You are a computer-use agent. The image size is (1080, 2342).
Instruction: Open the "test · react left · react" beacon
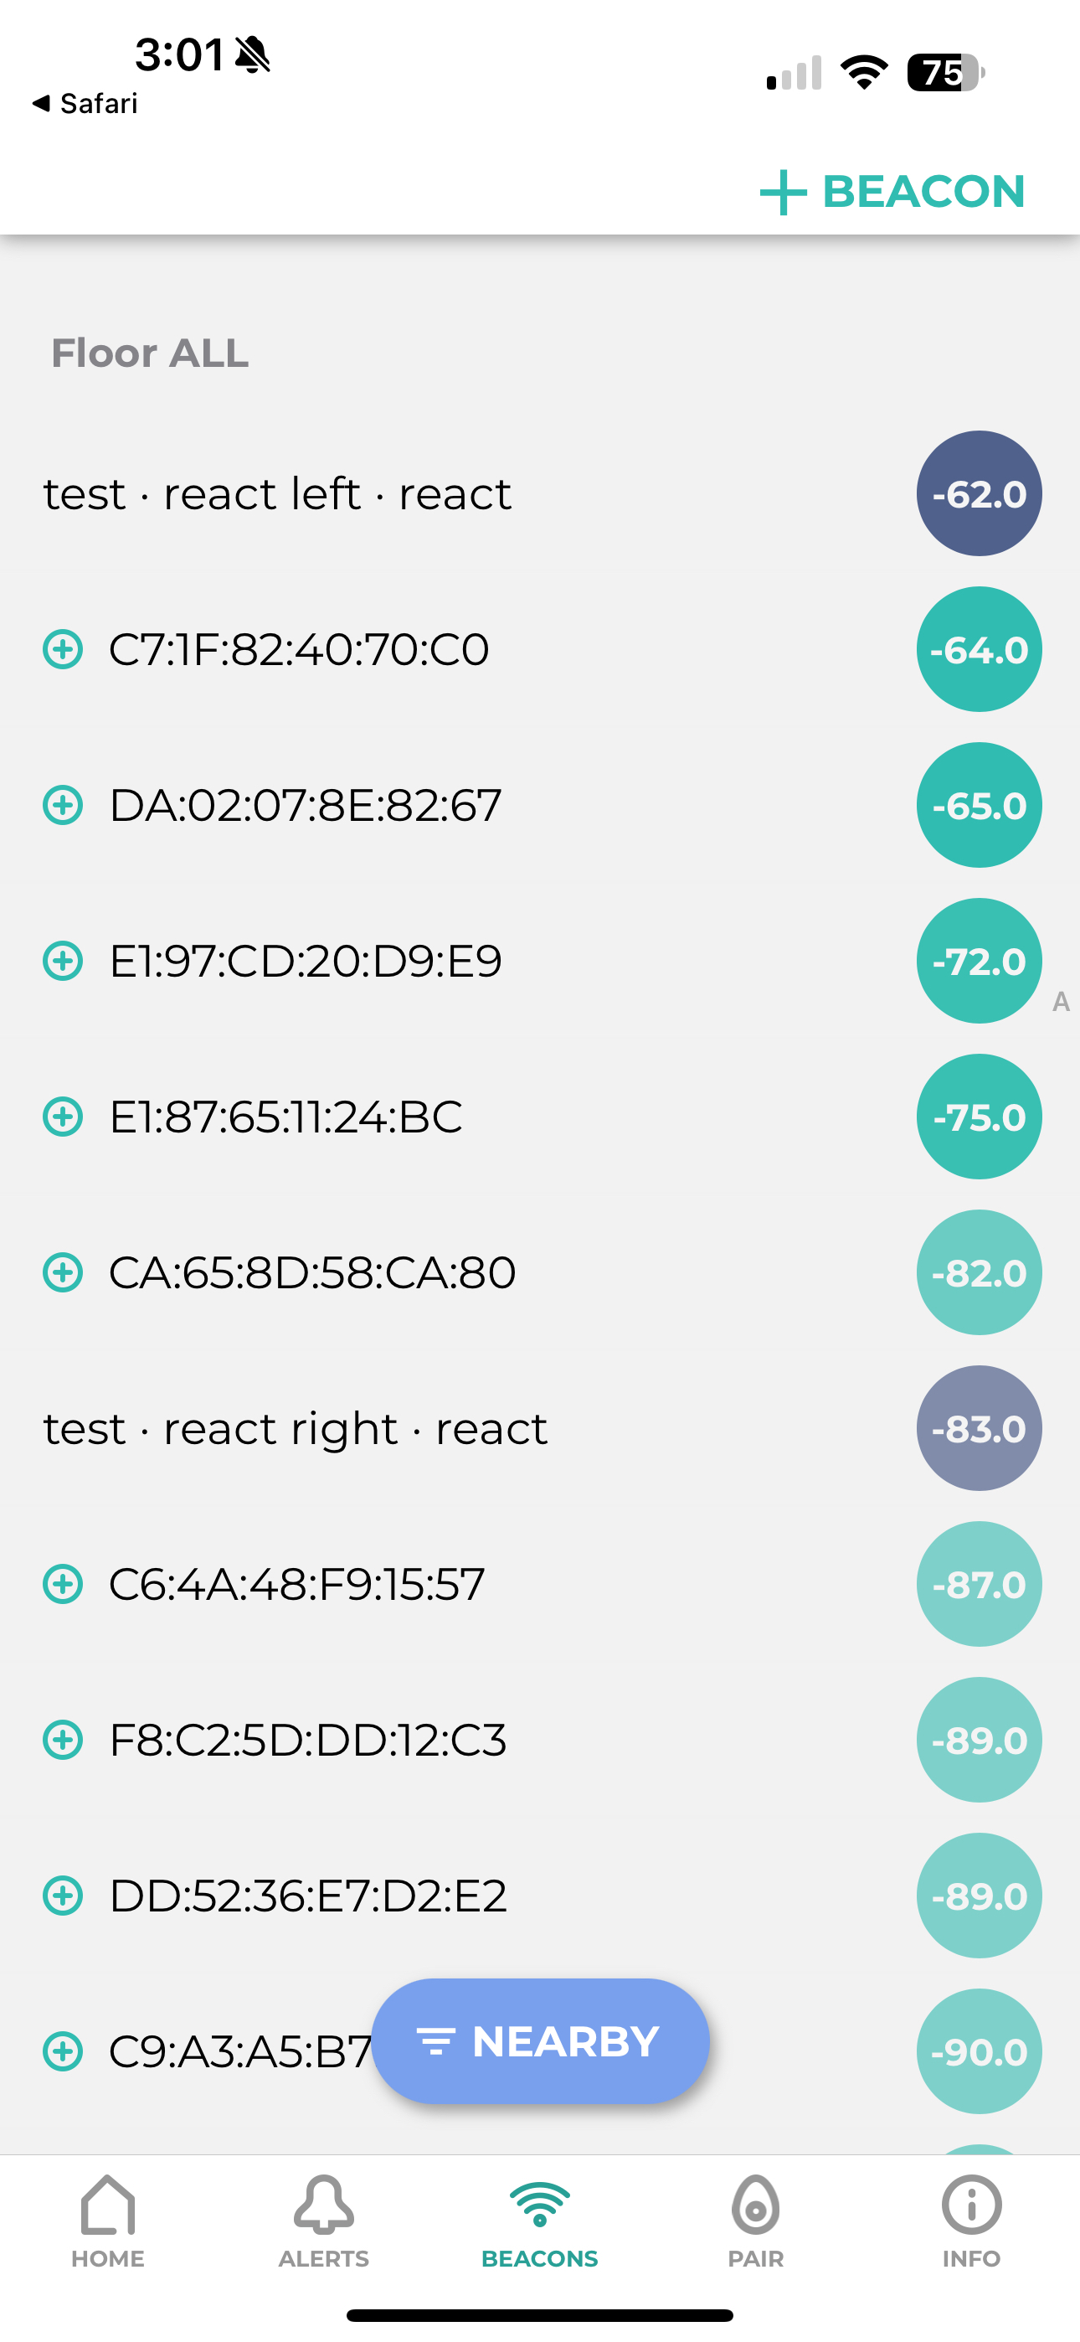point(277,494)
